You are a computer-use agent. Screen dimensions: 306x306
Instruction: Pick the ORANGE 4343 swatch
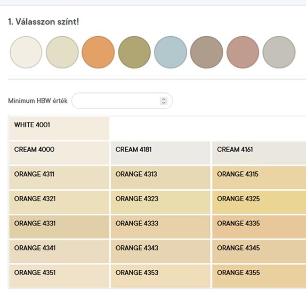pyautogui.click(x=161, y=251)
